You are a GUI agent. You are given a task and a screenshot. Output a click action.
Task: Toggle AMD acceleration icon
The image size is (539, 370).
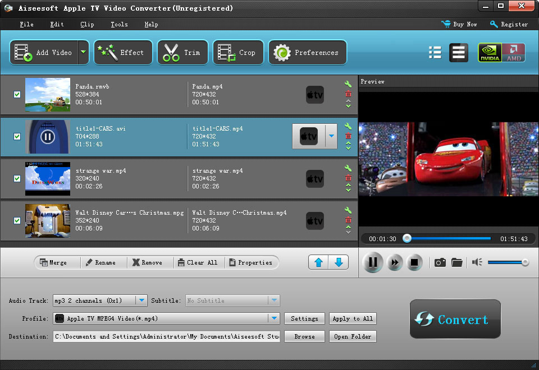514,53
